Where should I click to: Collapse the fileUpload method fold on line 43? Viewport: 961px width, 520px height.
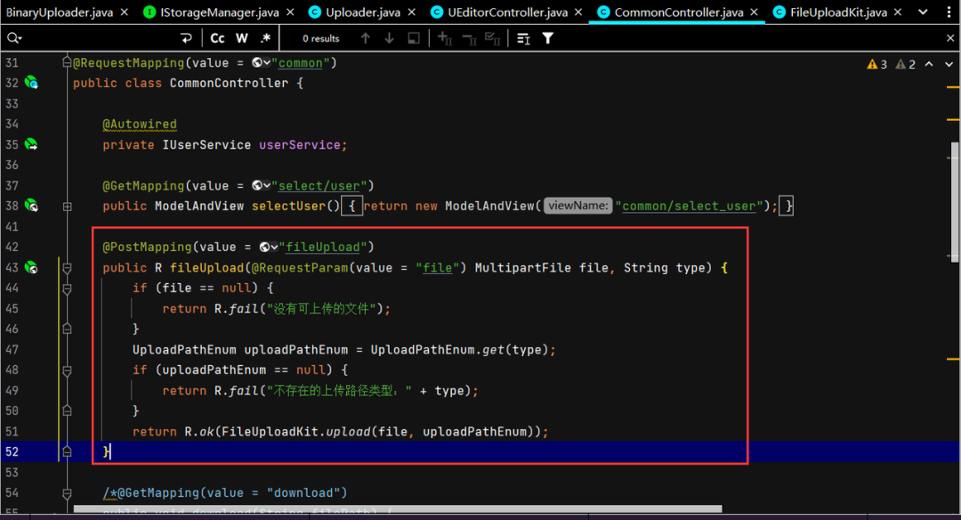[67, 268]
